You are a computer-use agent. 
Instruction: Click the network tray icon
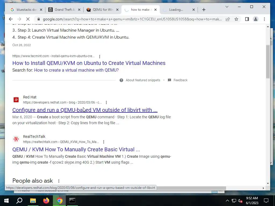[x=234, y=201]
